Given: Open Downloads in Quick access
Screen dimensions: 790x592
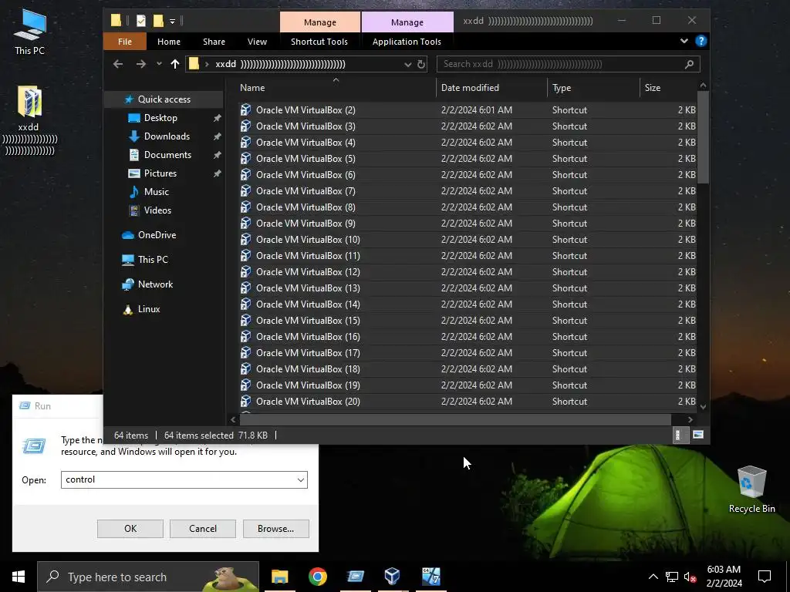Looking at the screenshot, I should pos(167,136).
